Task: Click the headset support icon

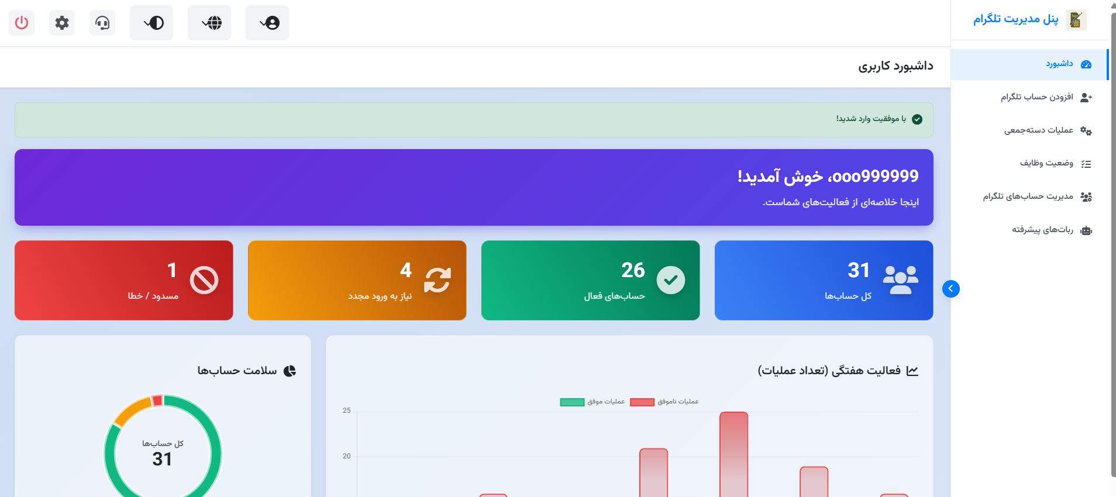Action: (x=102, y=23)
